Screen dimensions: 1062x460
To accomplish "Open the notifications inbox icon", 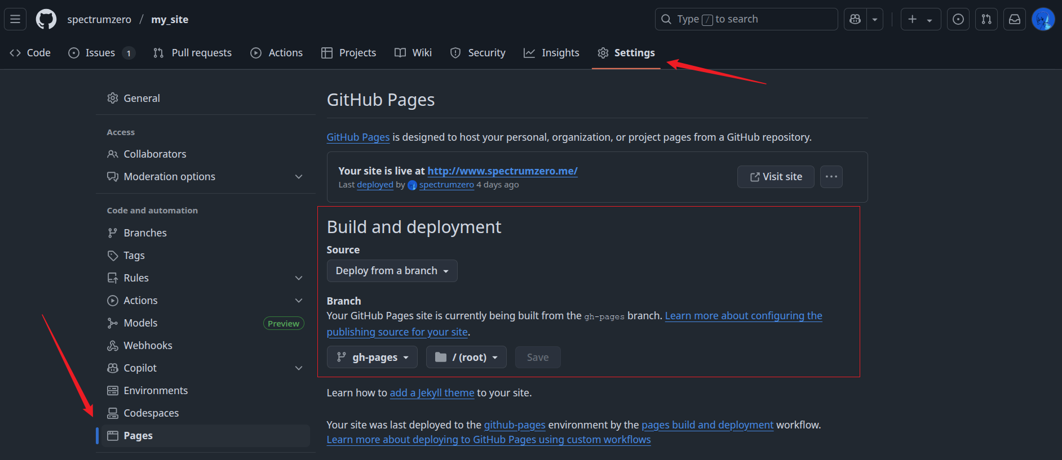I will [x=1014, y=19].
